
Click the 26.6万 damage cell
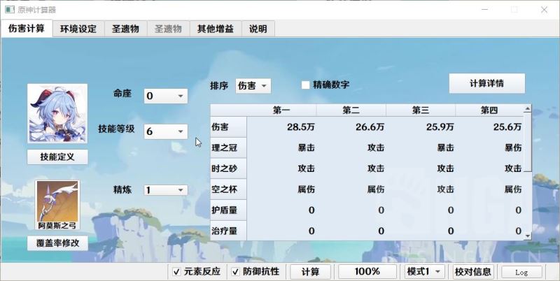click(x=351, y=127)
